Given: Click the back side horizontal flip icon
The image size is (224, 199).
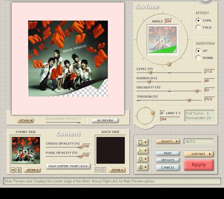Looking at the screenshot, I should pyautogui.click(x=98, y=170).
